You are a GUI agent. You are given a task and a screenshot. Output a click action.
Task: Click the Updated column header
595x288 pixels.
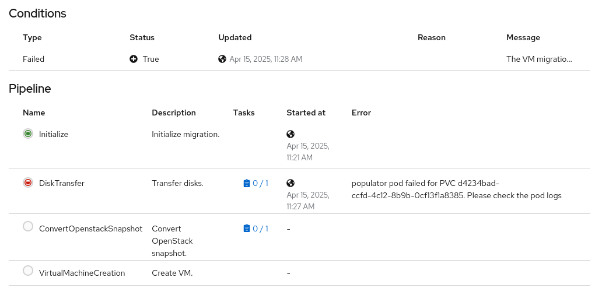coord(235,37)
